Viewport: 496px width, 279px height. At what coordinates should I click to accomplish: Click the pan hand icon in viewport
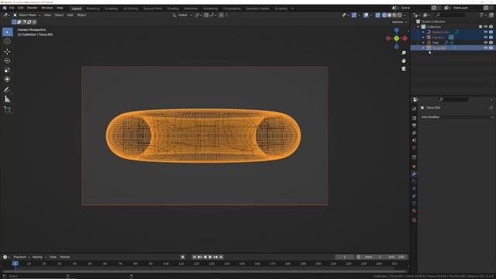[404, 60]
